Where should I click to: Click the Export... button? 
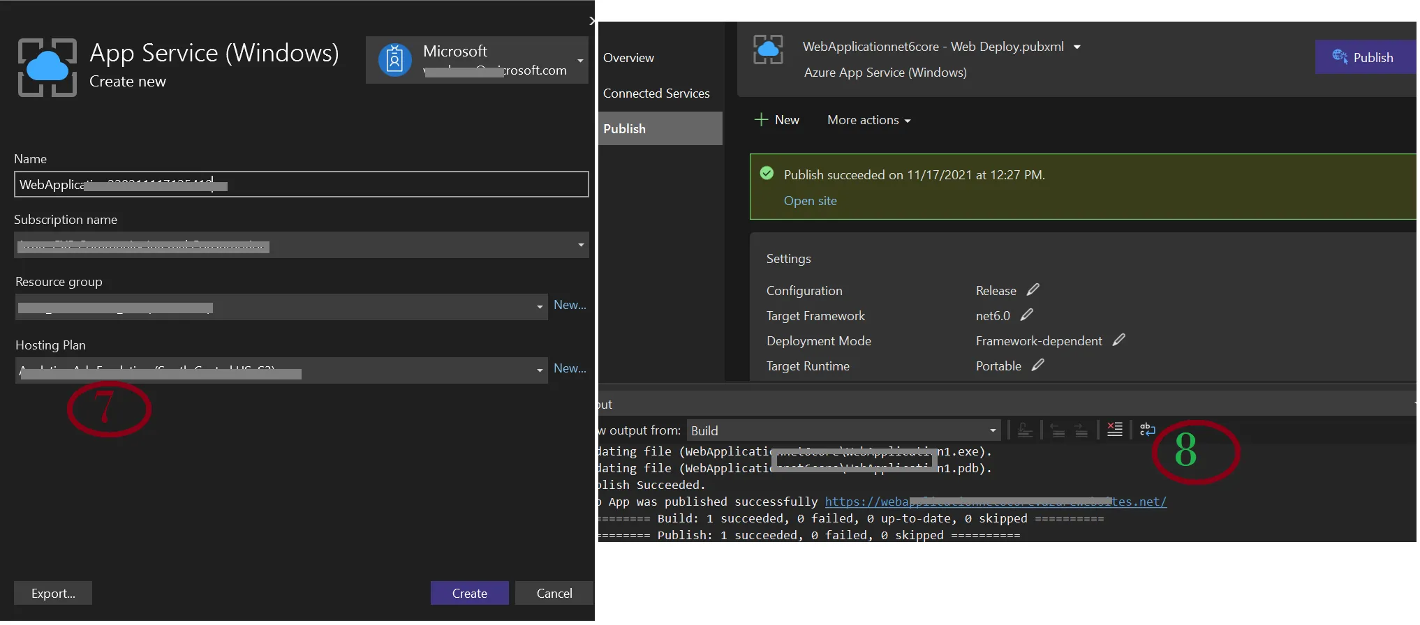(x=53, y=593)
